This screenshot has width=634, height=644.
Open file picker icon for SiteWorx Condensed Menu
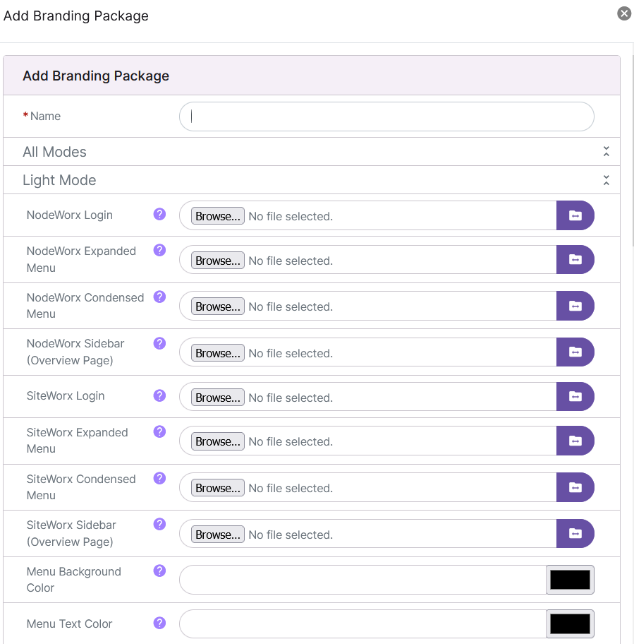[575, 487]
